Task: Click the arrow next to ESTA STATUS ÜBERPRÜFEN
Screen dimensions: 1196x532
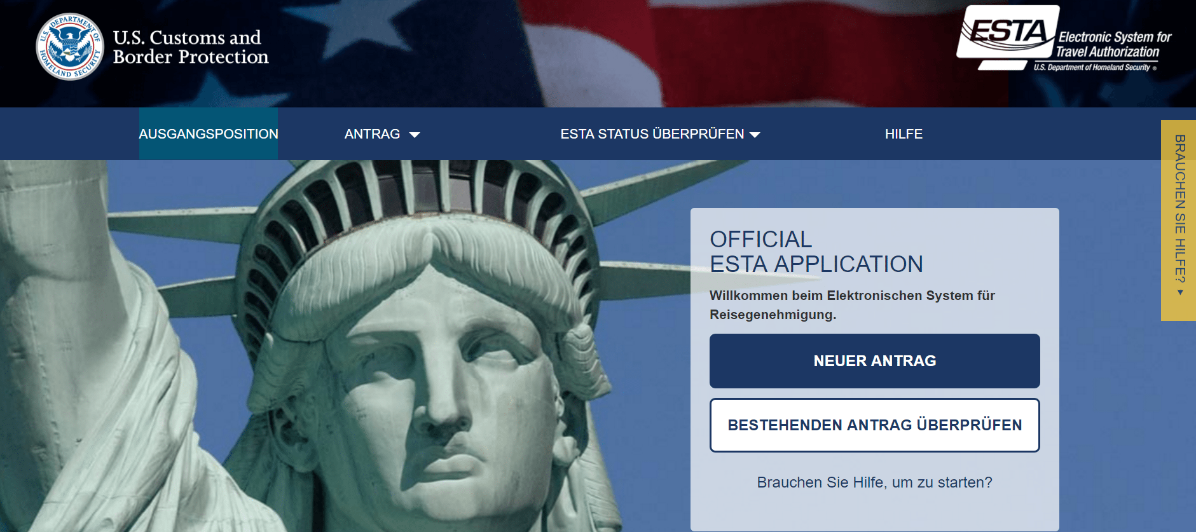Action: coord(755,135)
